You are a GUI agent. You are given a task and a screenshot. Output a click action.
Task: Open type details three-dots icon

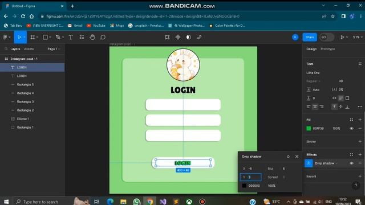[360, 106]
